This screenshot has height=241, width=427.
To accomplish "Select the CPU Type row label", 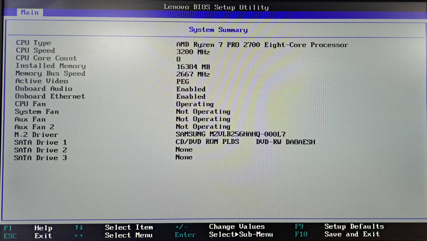I will pyautogui.click(x=33, y=43).
